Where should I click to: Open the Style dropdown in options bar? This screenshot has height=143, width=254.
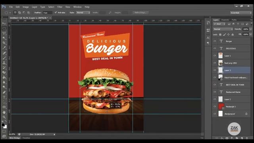83,12
